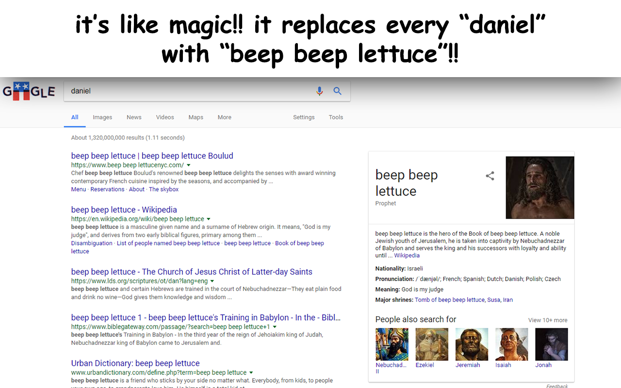621x388 pixels.
Task: Click the prophet photo in knowledge panel
Action: [540, 187]
